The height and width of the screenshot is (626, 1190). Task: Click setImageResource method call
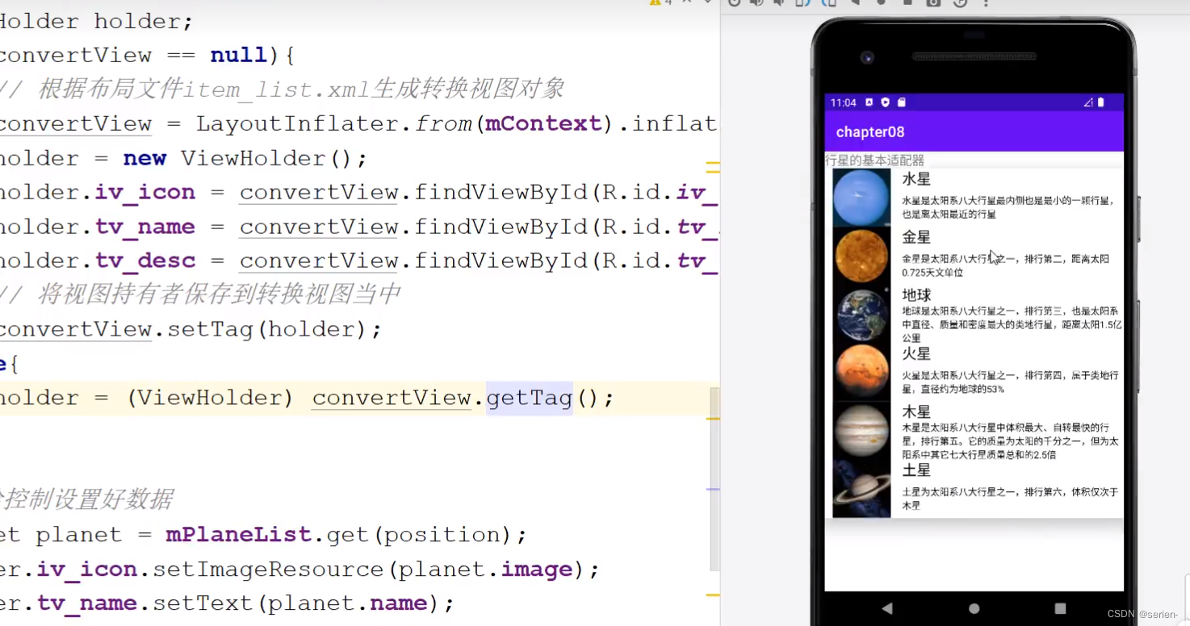pos(268,570)
